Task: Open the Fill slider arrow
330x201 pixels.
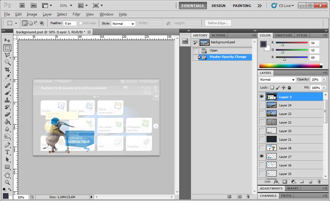Action: coord(324,88)
